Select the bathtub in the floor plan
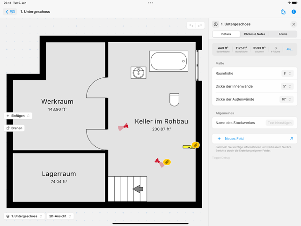The width and height of the screenshot is (301, 226). 169,61
